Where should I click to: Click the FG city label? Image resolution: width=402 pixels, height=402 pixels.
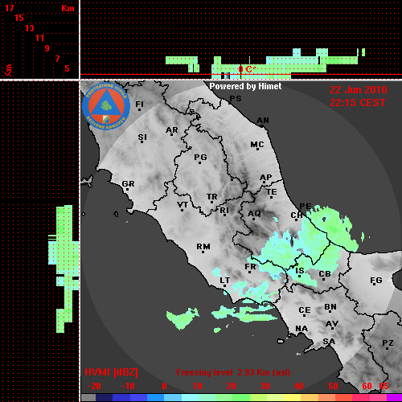pos(375,281)
